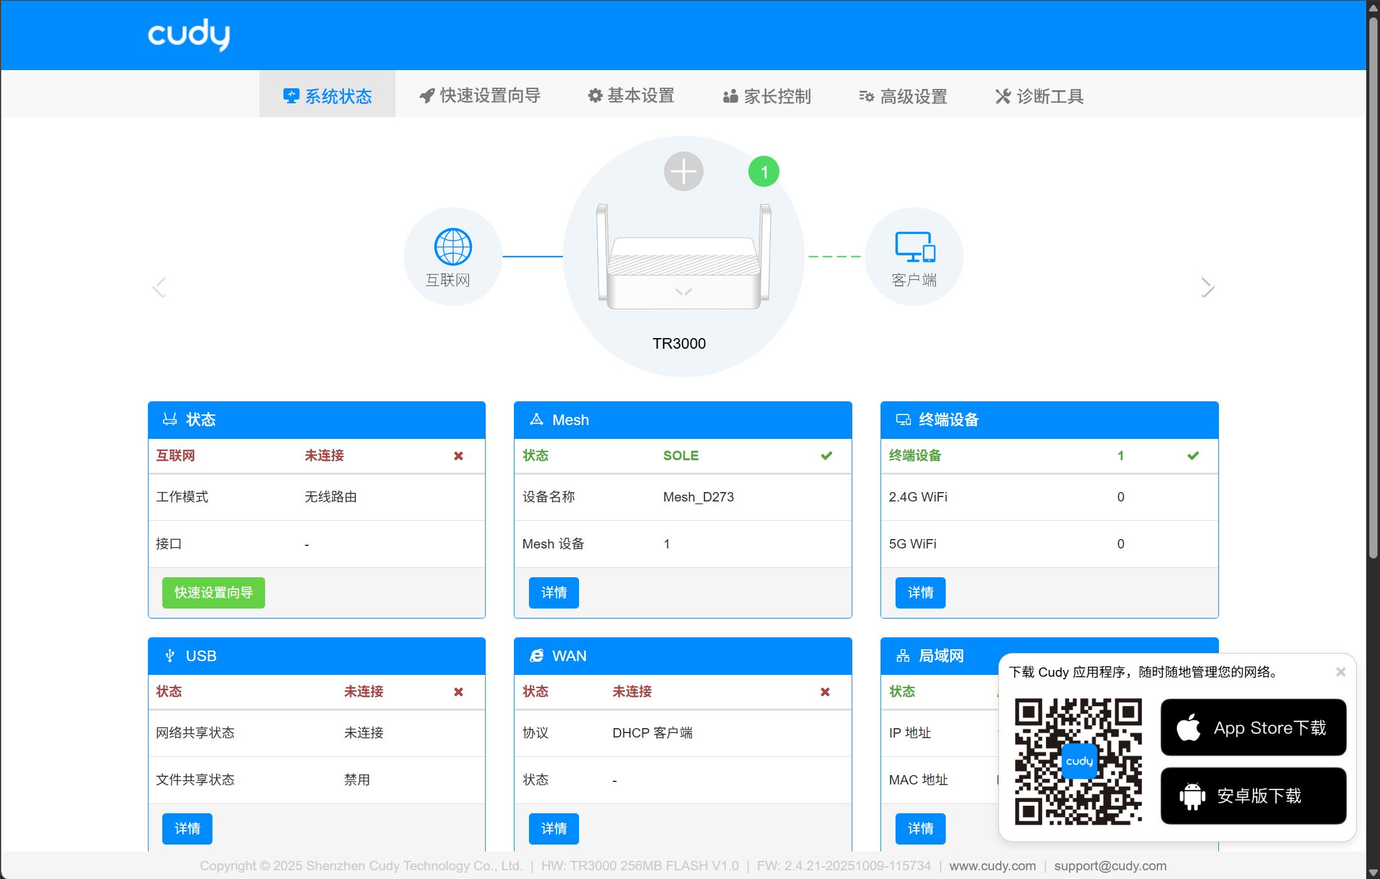This screenshot has width=1380, height=879.
Task: Click the 客户端 devices icon
Action: pos(915,247)
